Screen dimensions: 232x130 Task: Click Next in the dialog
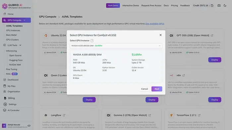coord(157,89)
